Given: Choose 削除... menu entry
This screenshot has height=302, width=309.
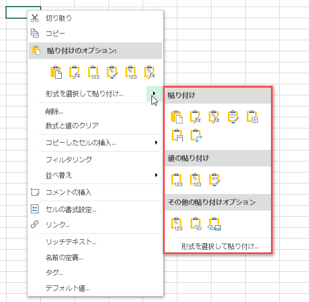Looking at the screenshot, I should coord(54,111).
